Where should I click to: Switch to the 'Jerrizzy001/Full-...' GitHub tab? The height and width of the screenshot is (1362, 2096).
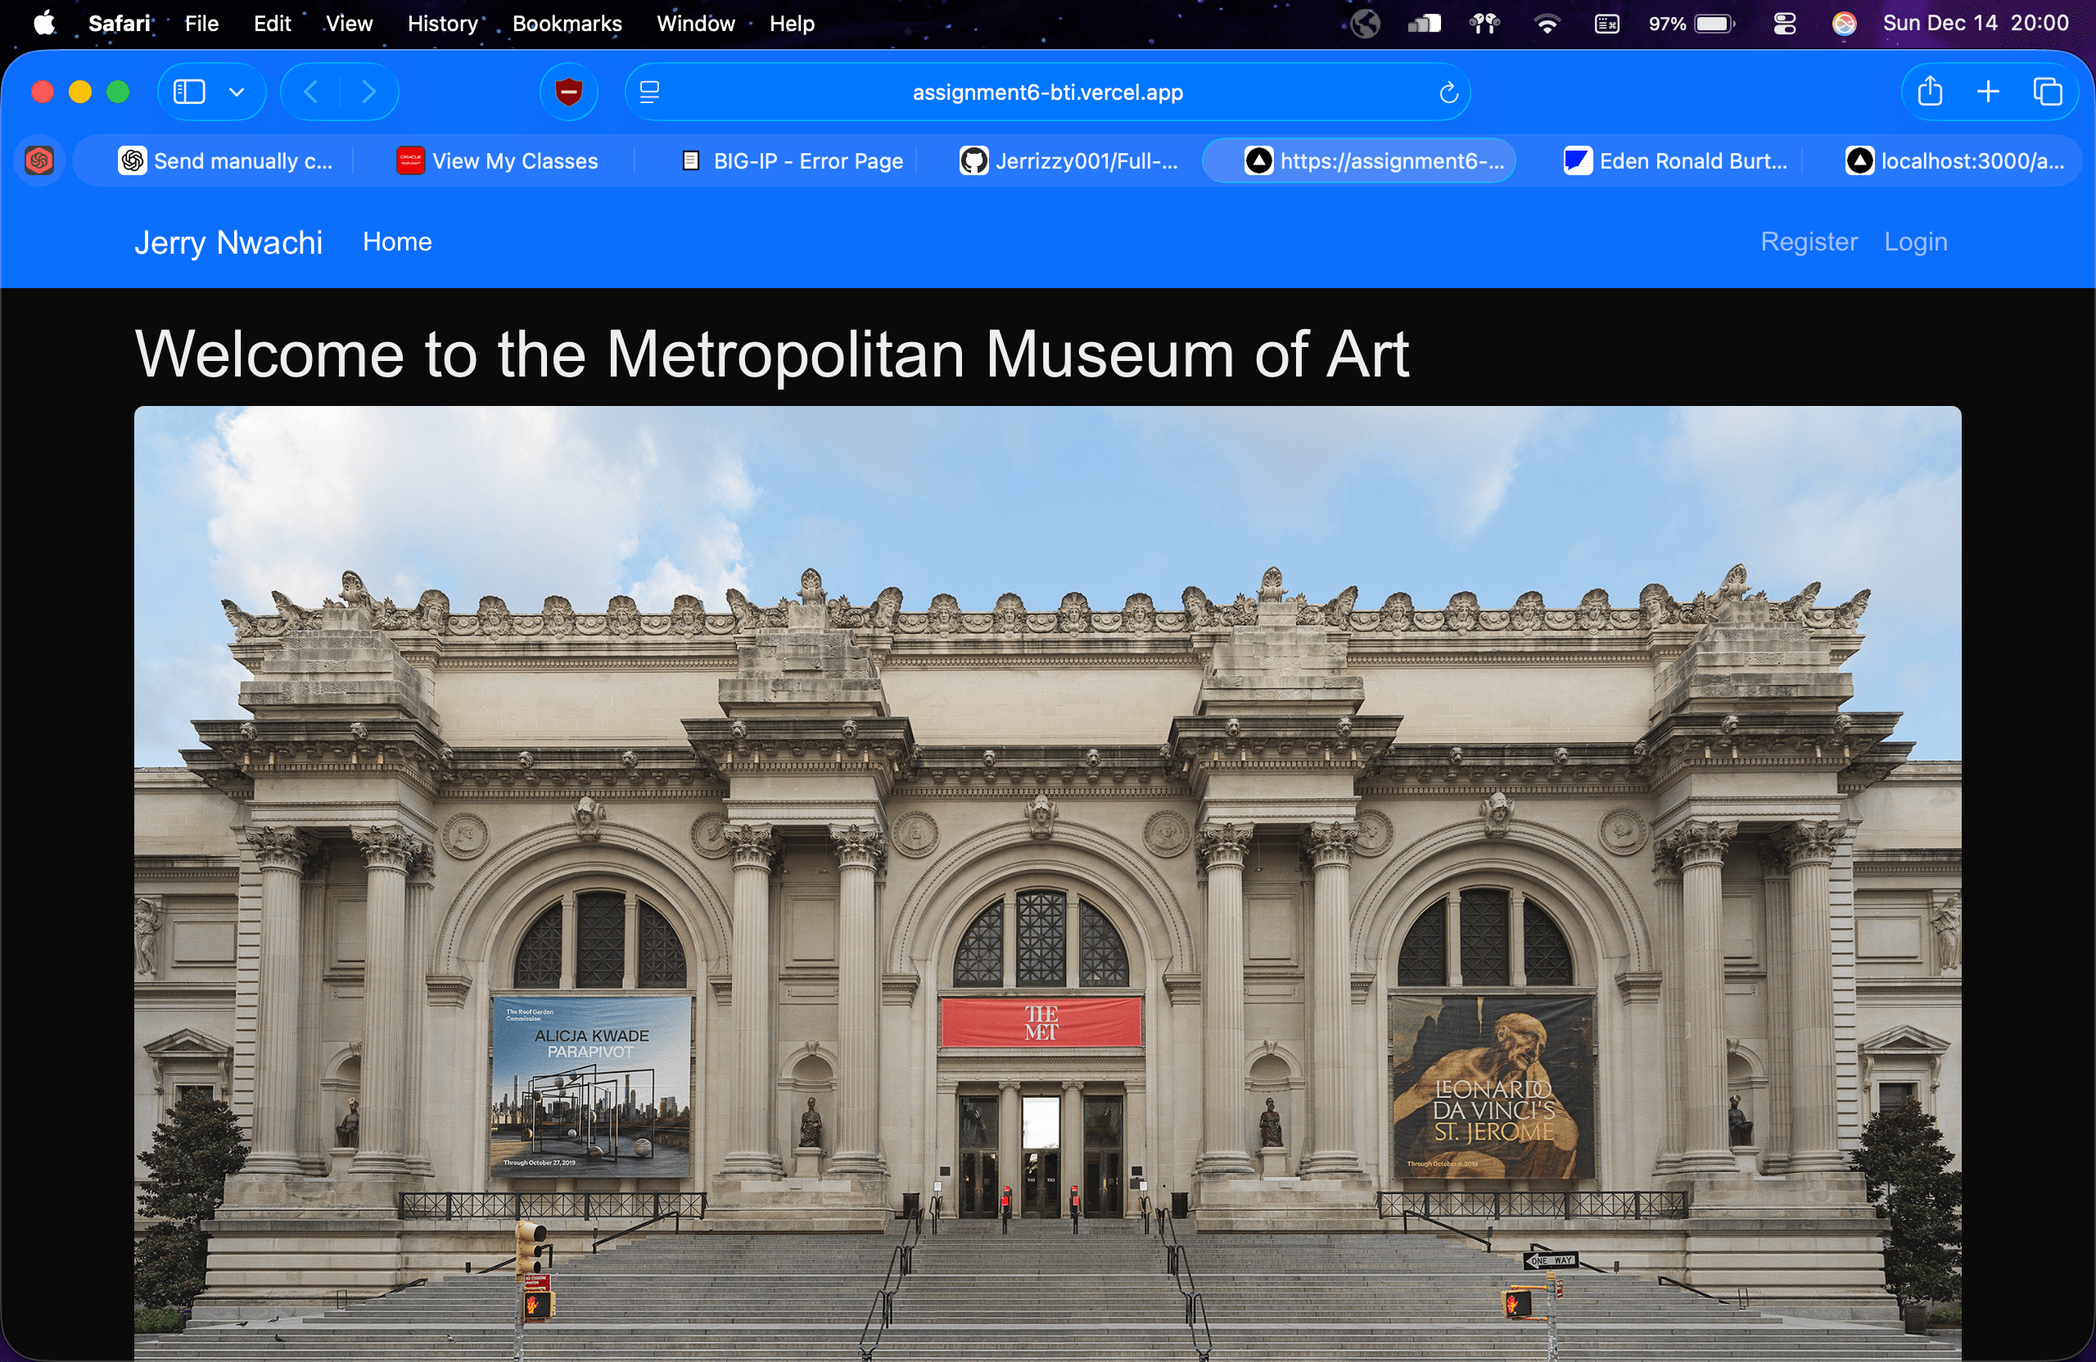1068,161
